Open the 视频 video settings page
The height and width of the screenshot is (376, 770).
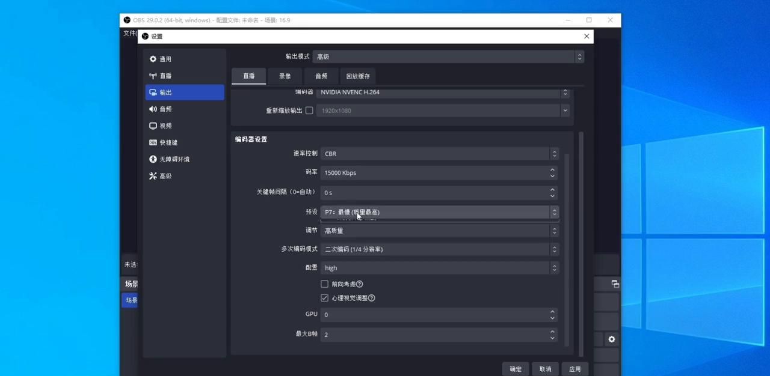click(185, 126)
